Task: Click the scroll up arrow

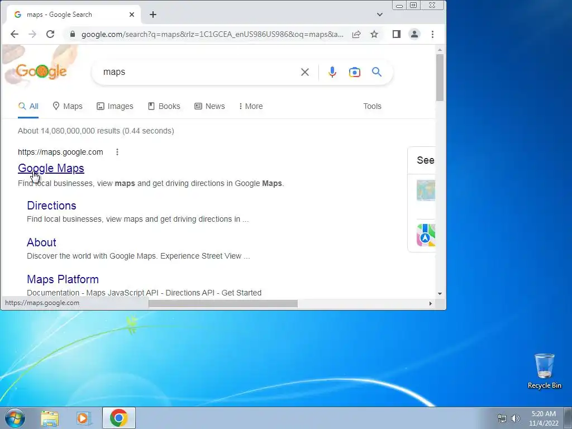Action: click(x=440, y=50)
